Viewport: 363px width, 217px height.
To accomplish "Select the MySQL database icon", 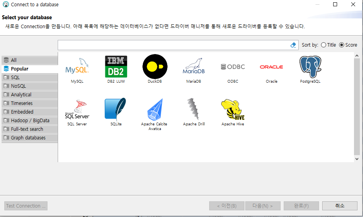I will (x=77, y=67).
